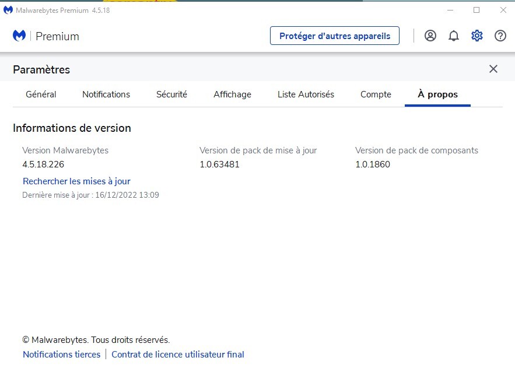The image size is (515, 375).
Task: Click the Informations de version heading
Action: (x=72, y=128)
